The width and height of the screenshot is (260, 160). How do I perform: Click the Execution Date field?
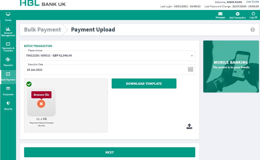110,69
